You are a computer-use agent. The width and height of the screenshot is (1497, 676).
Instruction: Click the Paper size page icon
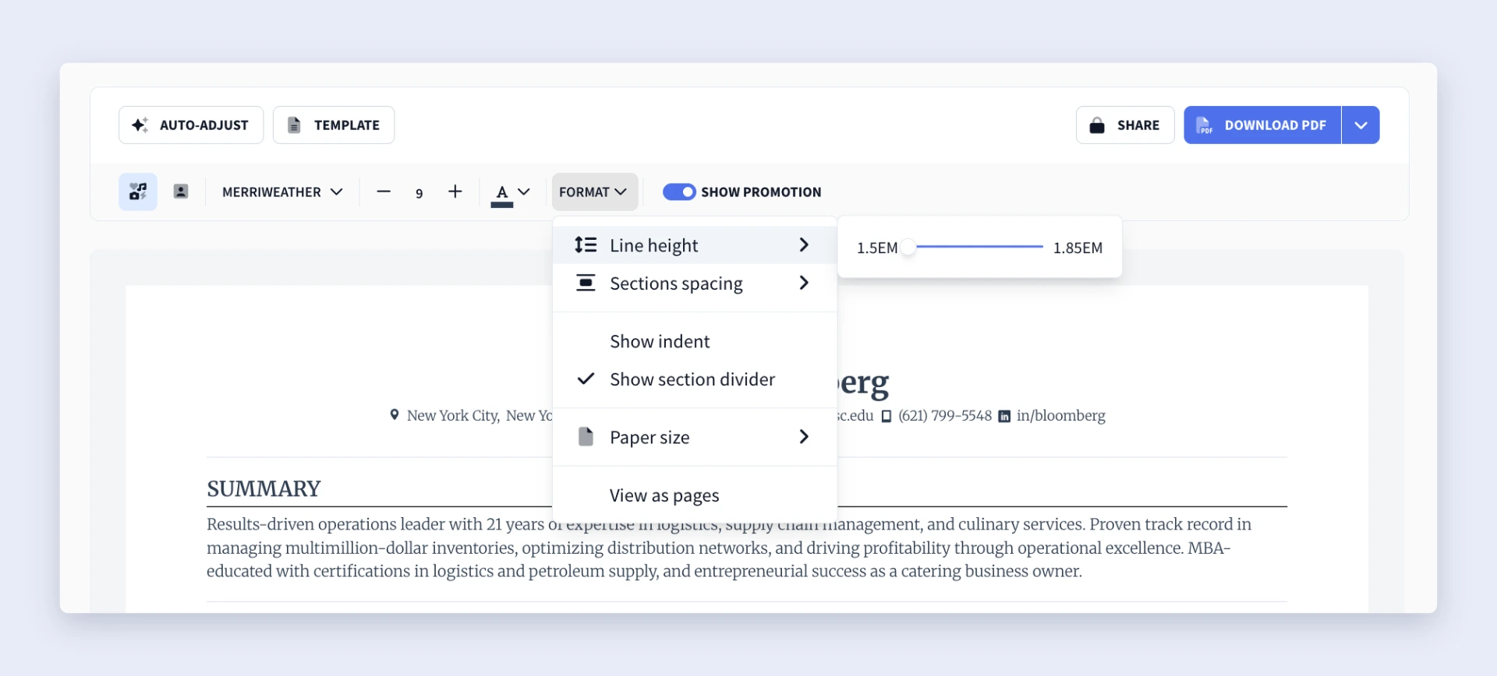(x=586, y=436)
